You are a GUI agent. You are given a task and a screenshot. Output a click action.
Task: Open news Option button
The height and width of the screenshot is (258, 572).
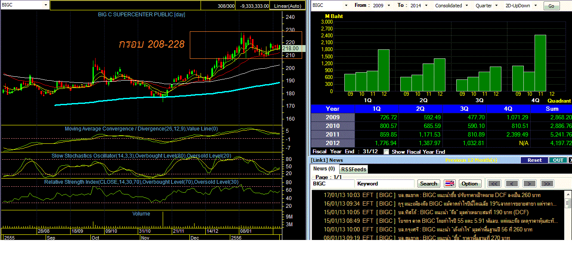(470, 183)
